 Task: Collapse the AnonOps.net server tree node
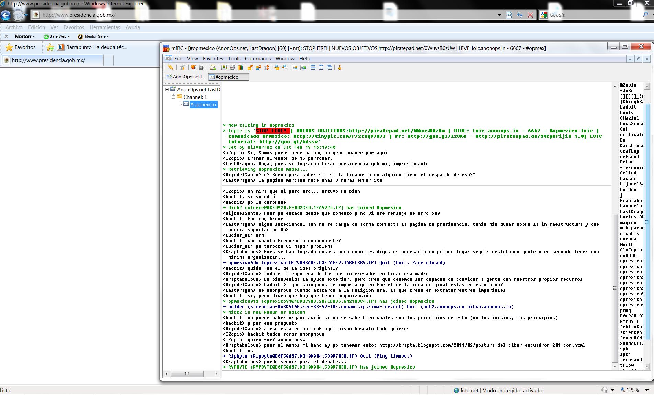tap(167, 89)
